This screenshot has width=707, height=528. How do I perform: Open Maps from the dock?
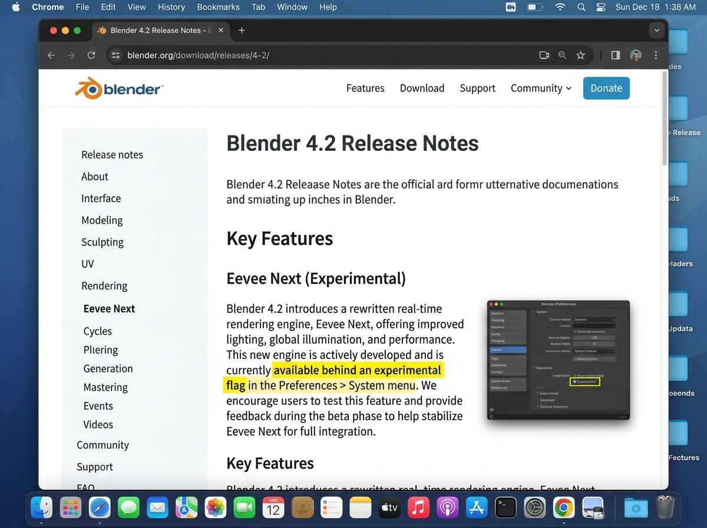(187, 507)
